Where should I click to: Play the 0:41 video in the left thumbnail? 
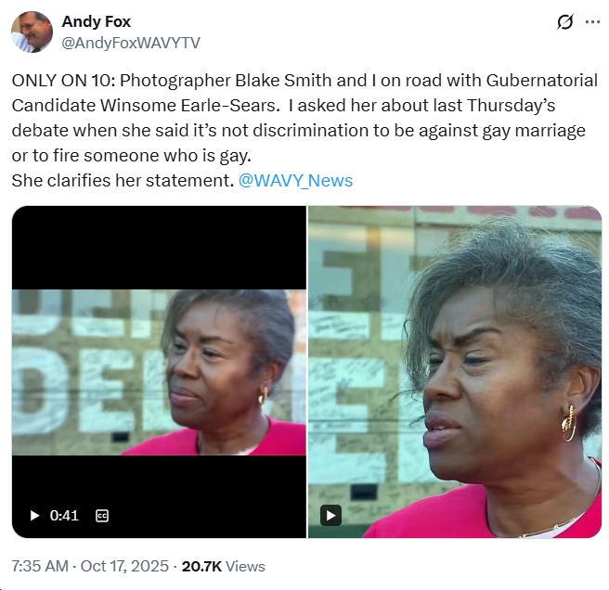tap(34, 516)
